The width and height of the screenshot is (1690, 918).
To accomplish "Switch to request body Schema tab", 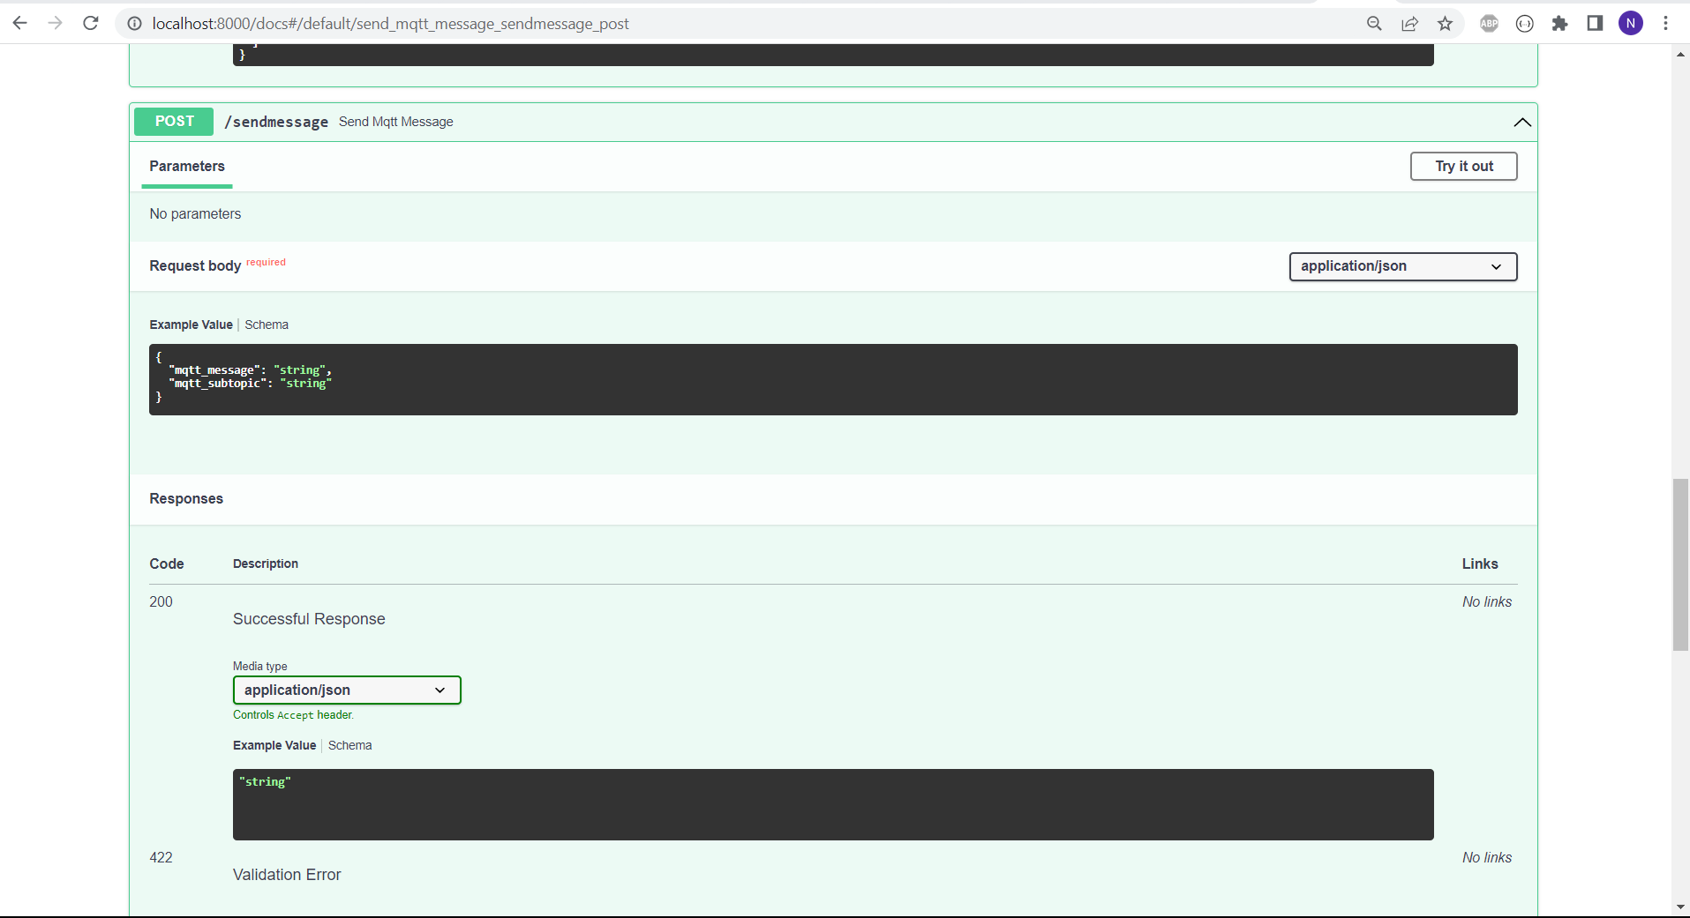I will point(267,325).
